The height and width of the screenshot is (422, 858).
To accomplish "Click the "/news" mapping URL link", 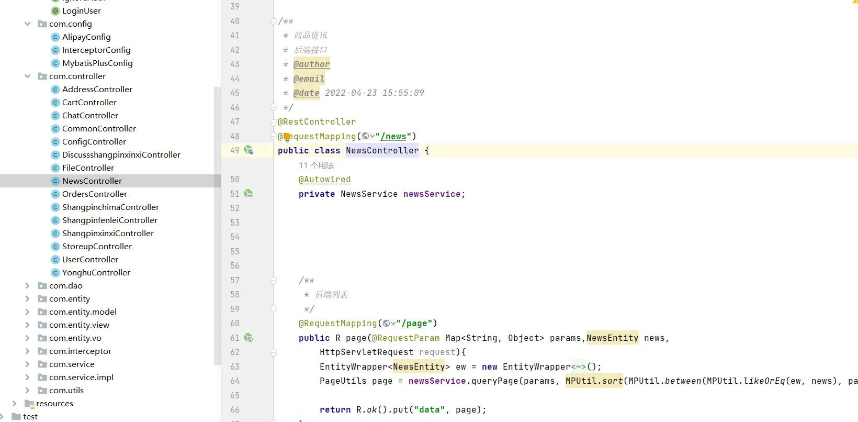I will point(393,137).
